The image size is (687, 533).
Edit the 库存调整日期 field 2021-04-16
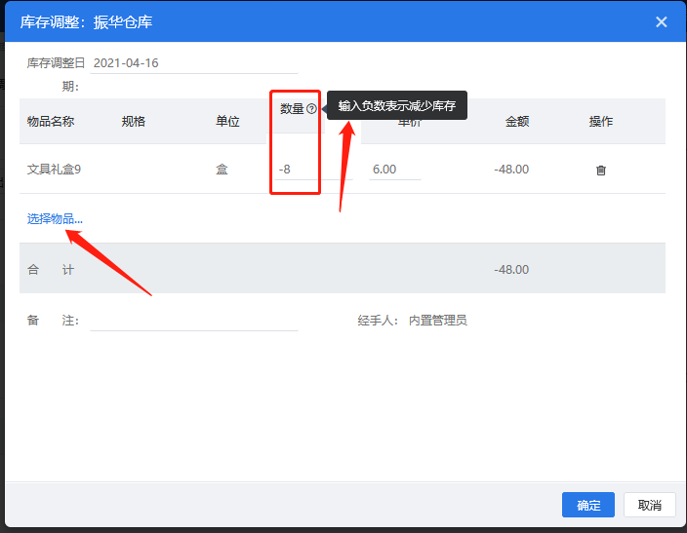click(194, 63)
